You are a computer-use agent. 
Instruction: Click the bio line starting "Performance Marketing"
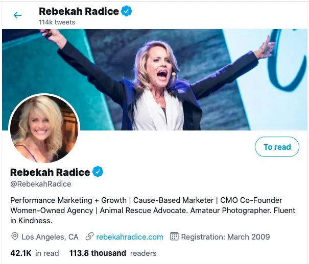(x=146, y=200)
